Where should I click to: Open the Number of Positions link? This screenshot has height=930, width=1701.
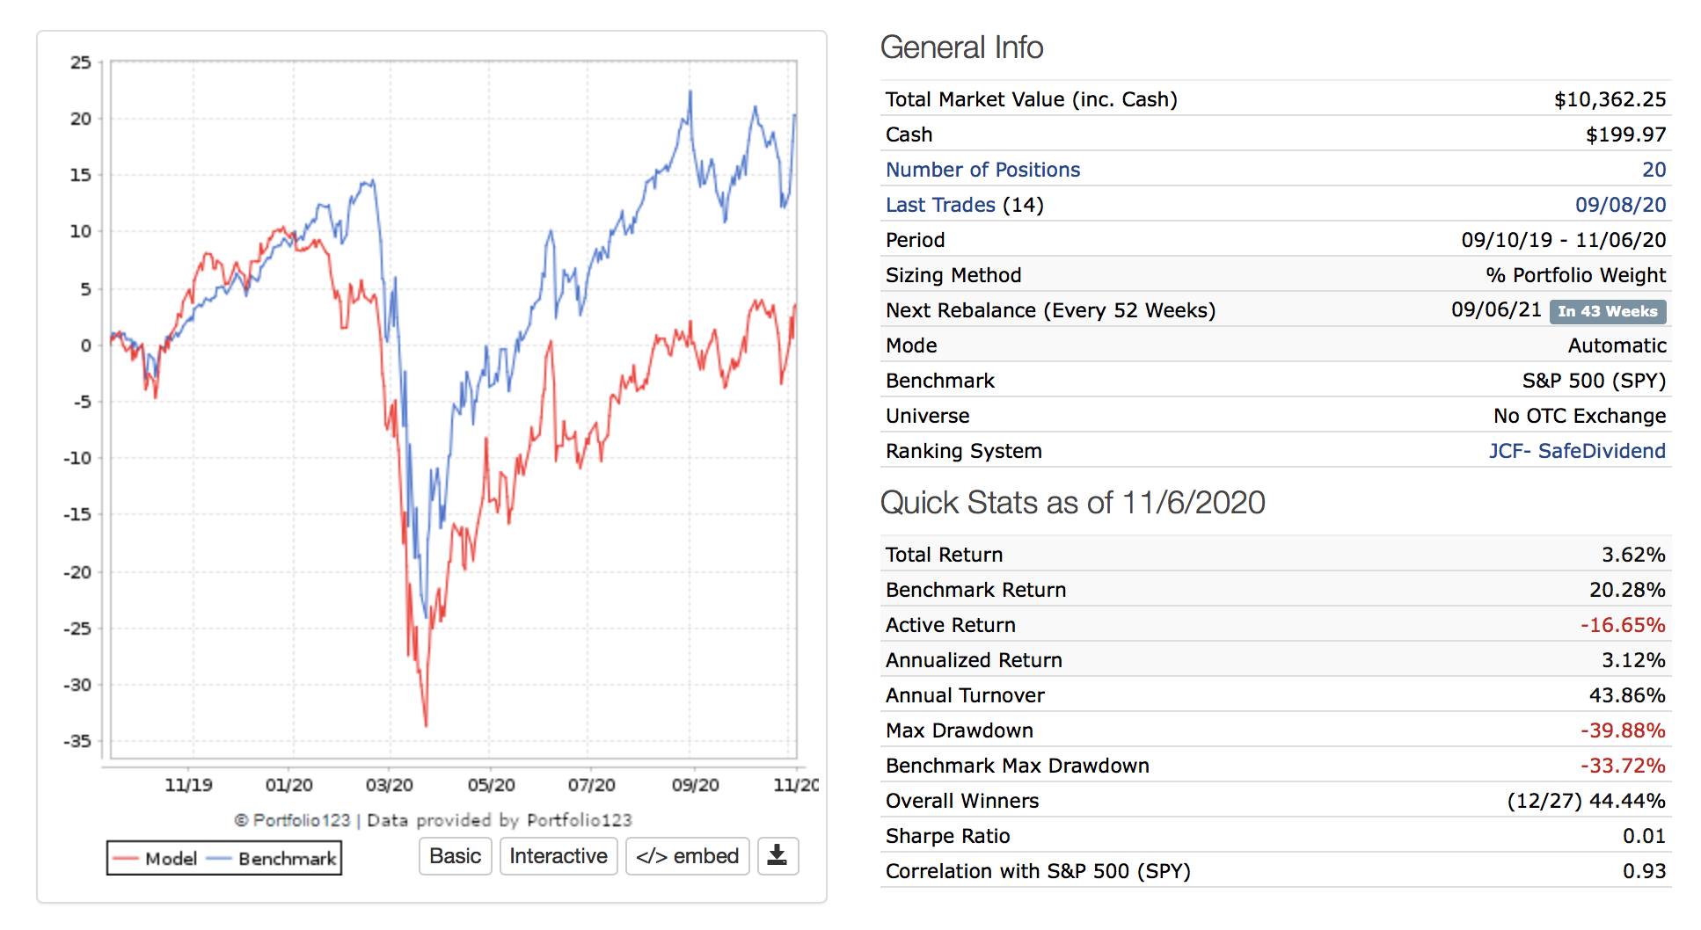982,170
